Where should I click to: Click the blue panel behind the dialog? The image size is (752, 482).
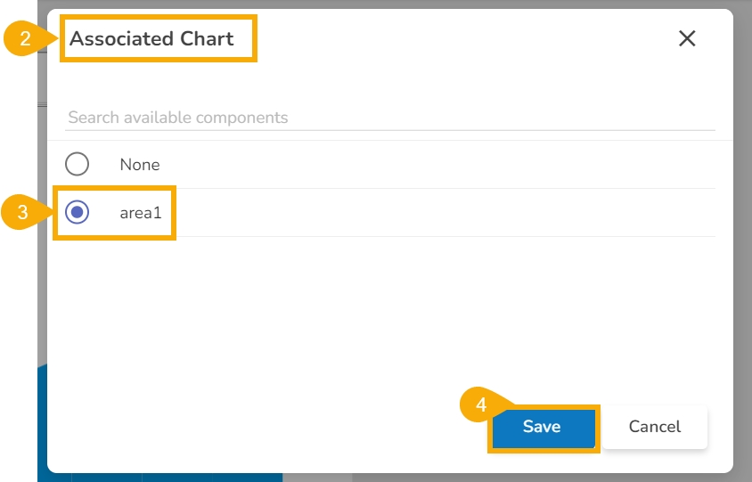tap(42, 419)
